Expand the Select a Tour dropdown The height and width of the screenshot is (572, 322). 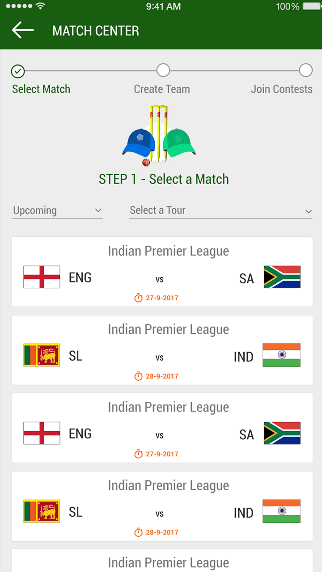(215, 210)
